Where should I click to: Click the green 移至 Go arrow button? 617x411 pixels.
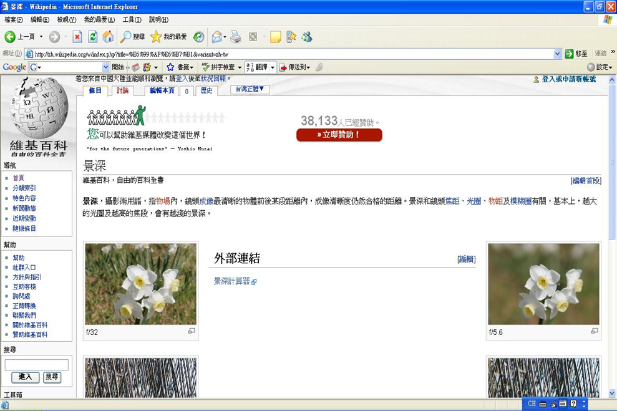tap(576, 54)
